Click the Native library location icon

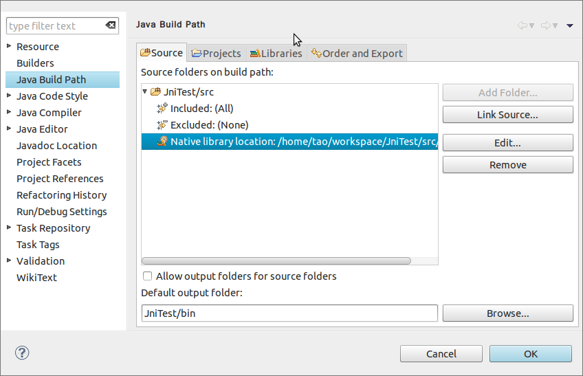(162, 142)
